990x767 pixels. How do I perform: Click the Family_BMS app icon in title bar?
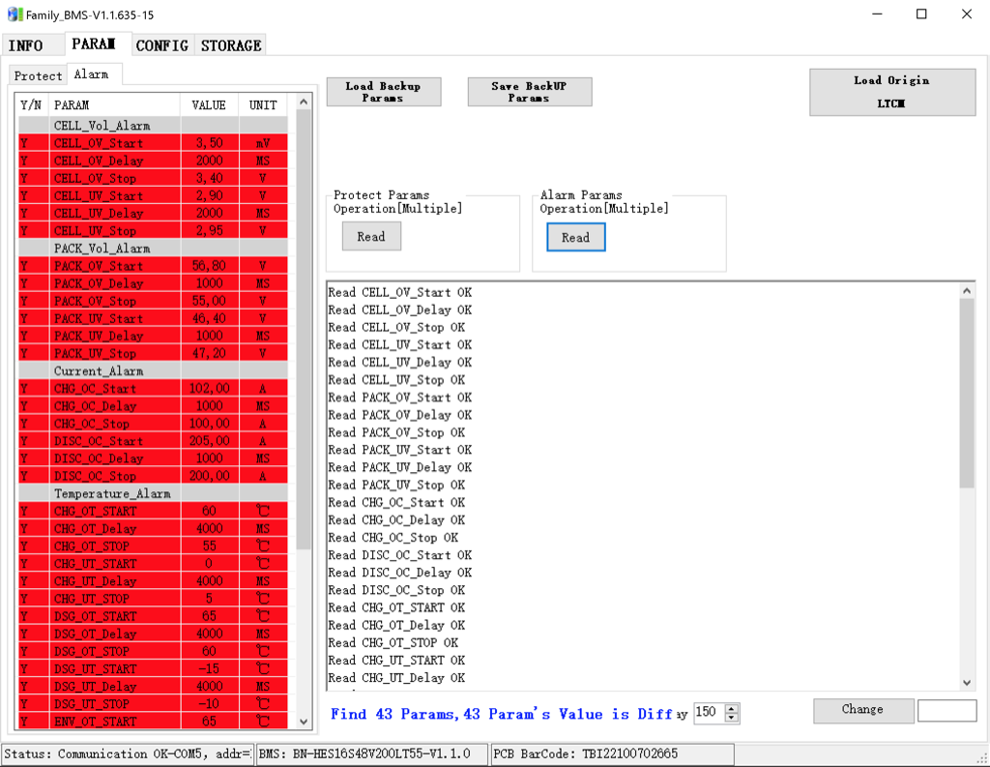coord(15,14)
